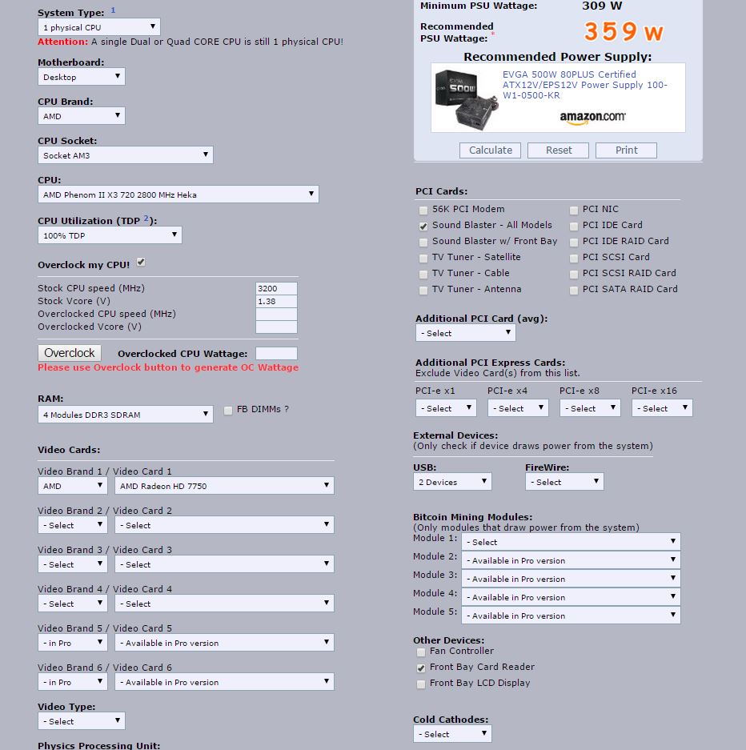The width and height of the screenshot is (746, 750).
Task: Check the PCI SATA RAID Card checkbox
Action: [x=574, y=291]
